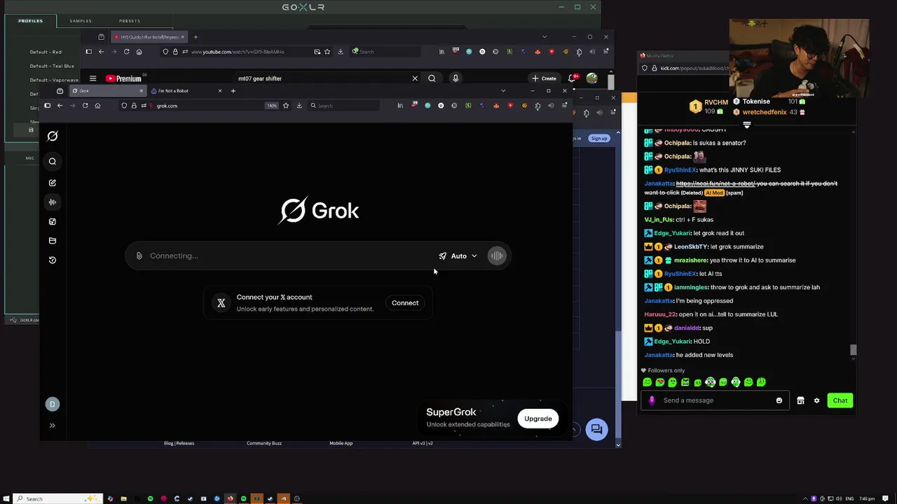Click the attach paperclip in Grok prompt
The height and width of the screenshot is (504, 897).
[139, 256]
